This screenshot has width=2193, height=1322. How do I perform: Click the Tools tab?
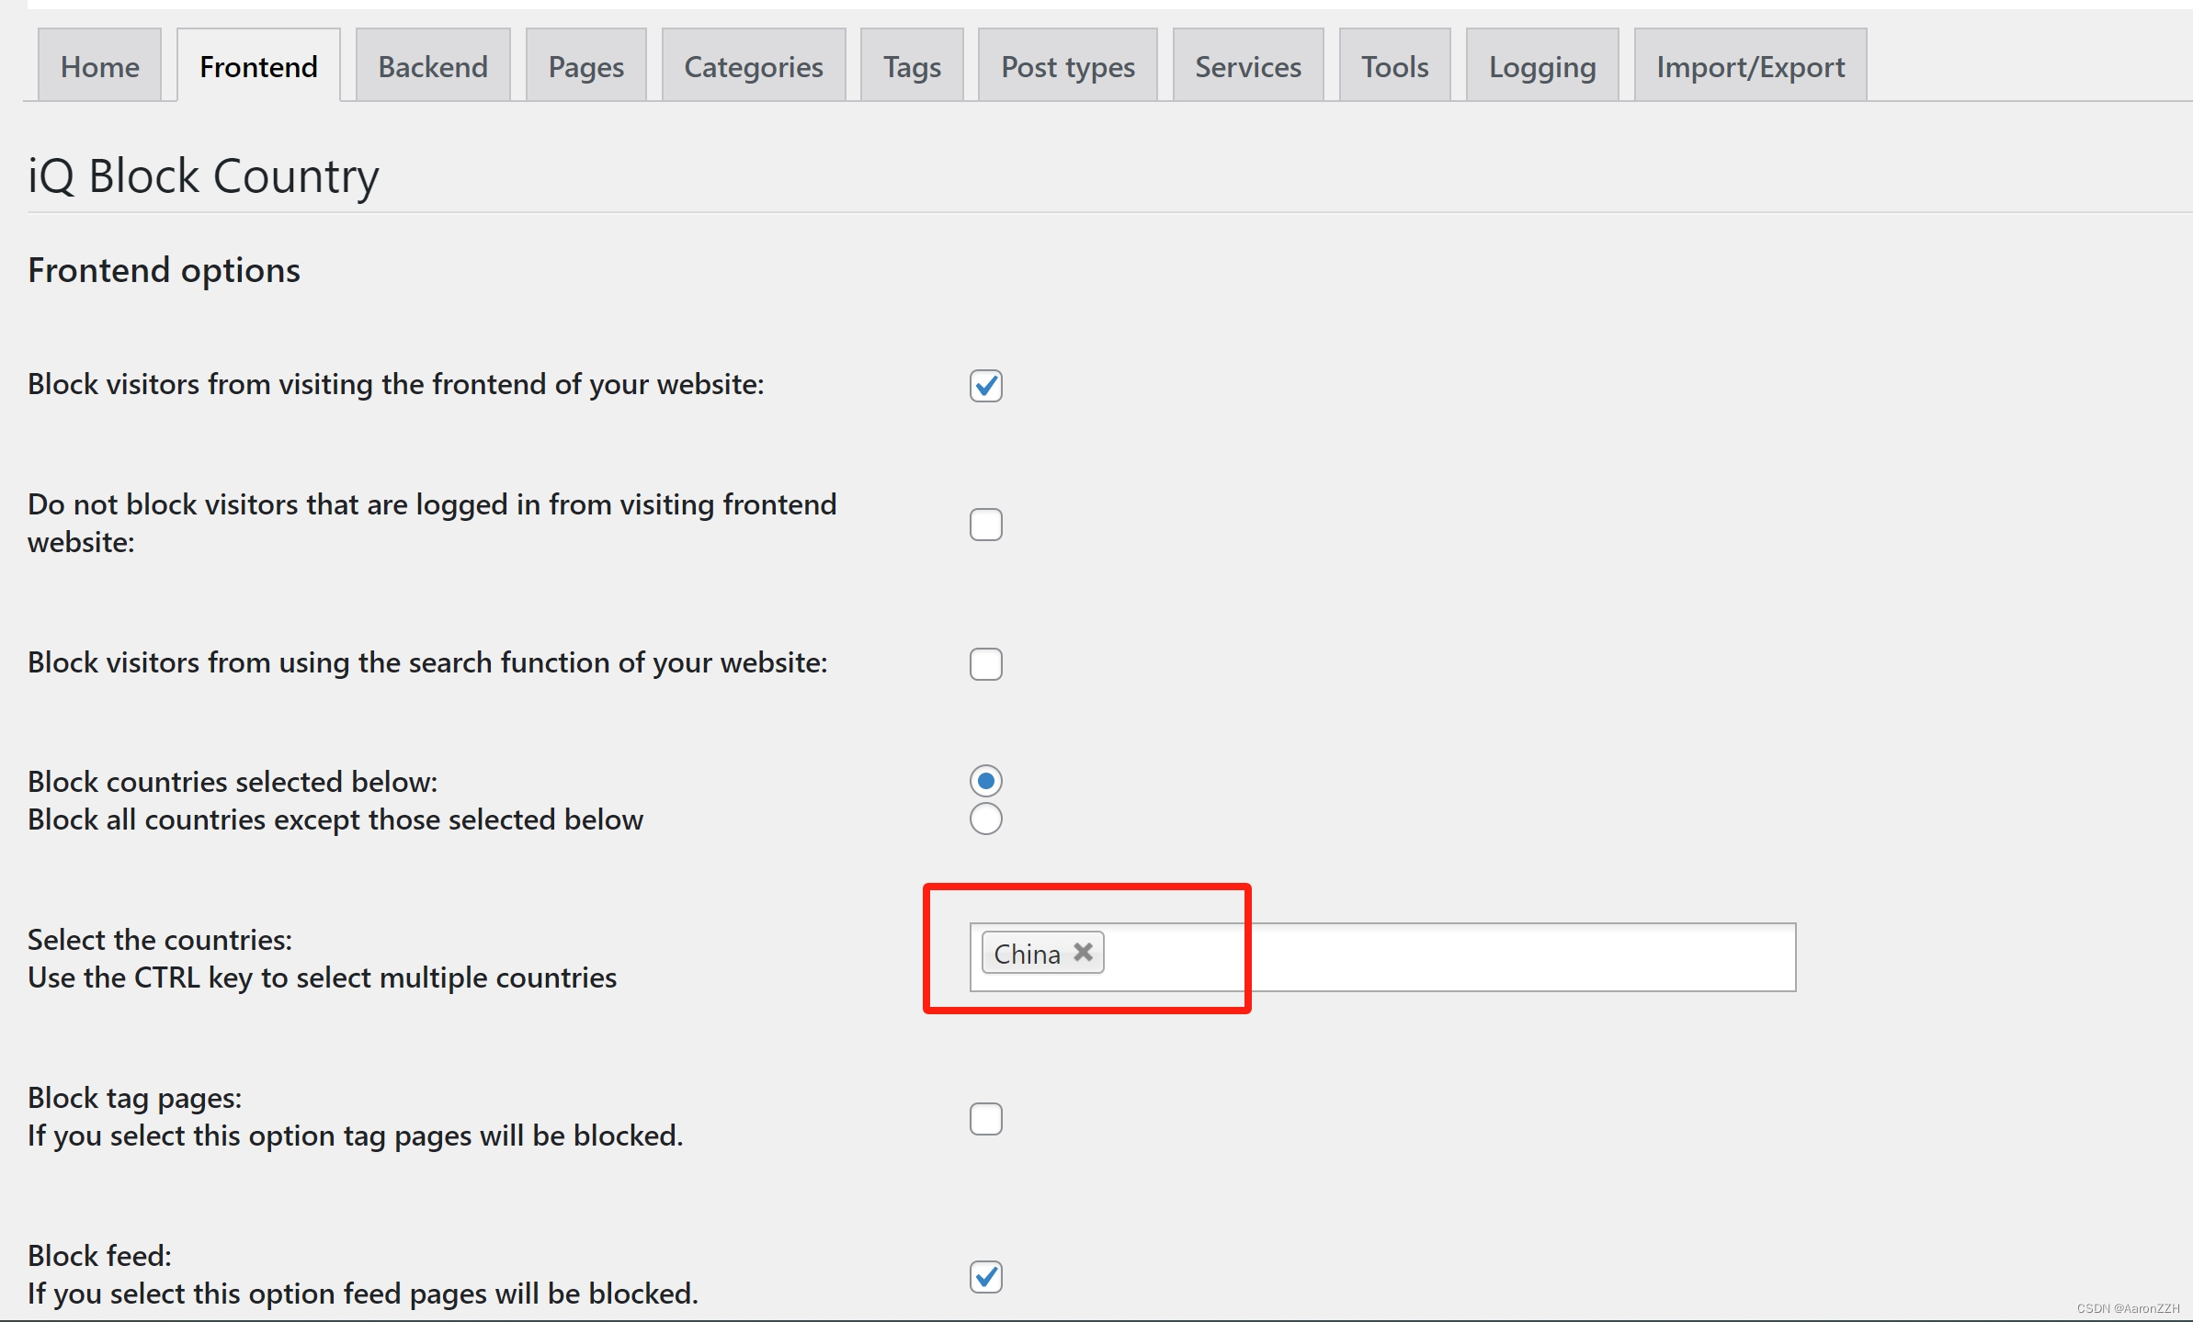coord(1394,66)
